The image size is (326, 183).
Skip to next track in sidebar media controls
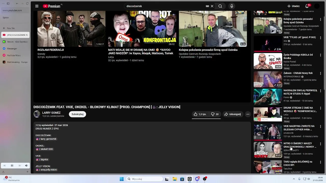coord(20,166)
